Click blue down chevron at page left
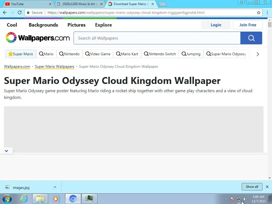 pyautogui.click(x=6, y=151)
